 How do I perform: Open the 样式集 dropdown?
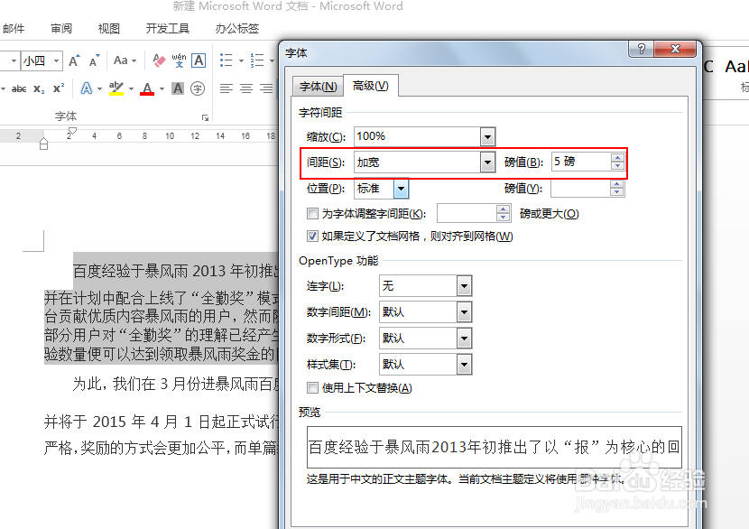pyautogui.click(x=465, y=365)
